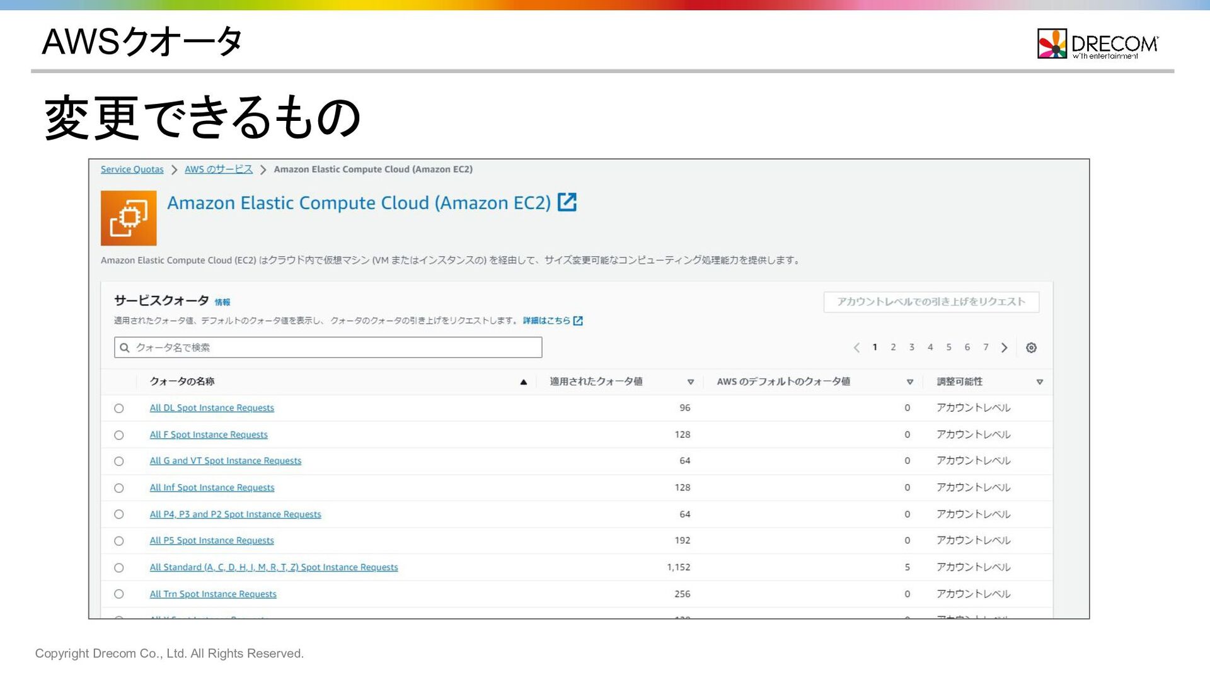Sort by 適用されたクォータ値 arrow
1210x680 pixels.
tap(691, 382)
